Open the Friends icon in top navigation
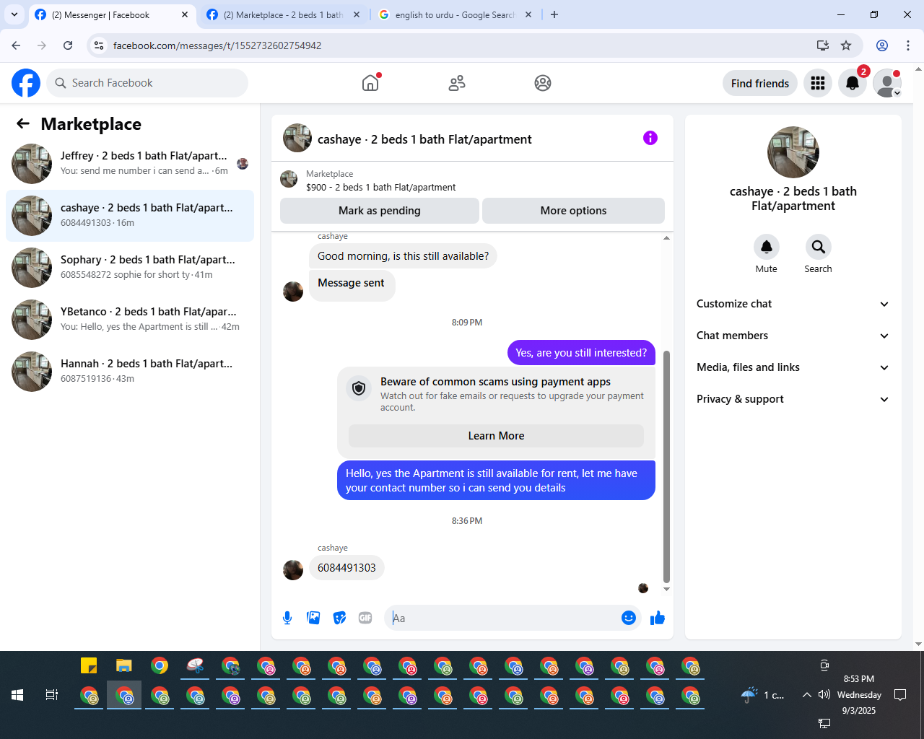Image resolution: width=924 pixels, height=739 pixels. click(x=457, y=83)
